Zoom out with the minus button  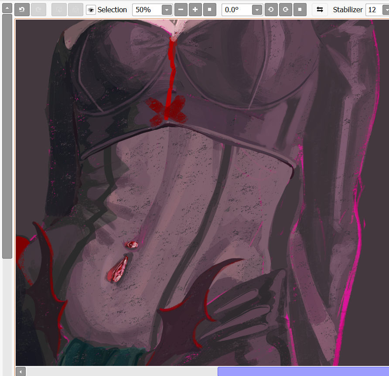tap(181, 10)
